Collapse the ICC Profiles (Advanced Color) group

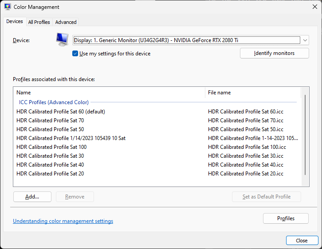coord(54,102)
